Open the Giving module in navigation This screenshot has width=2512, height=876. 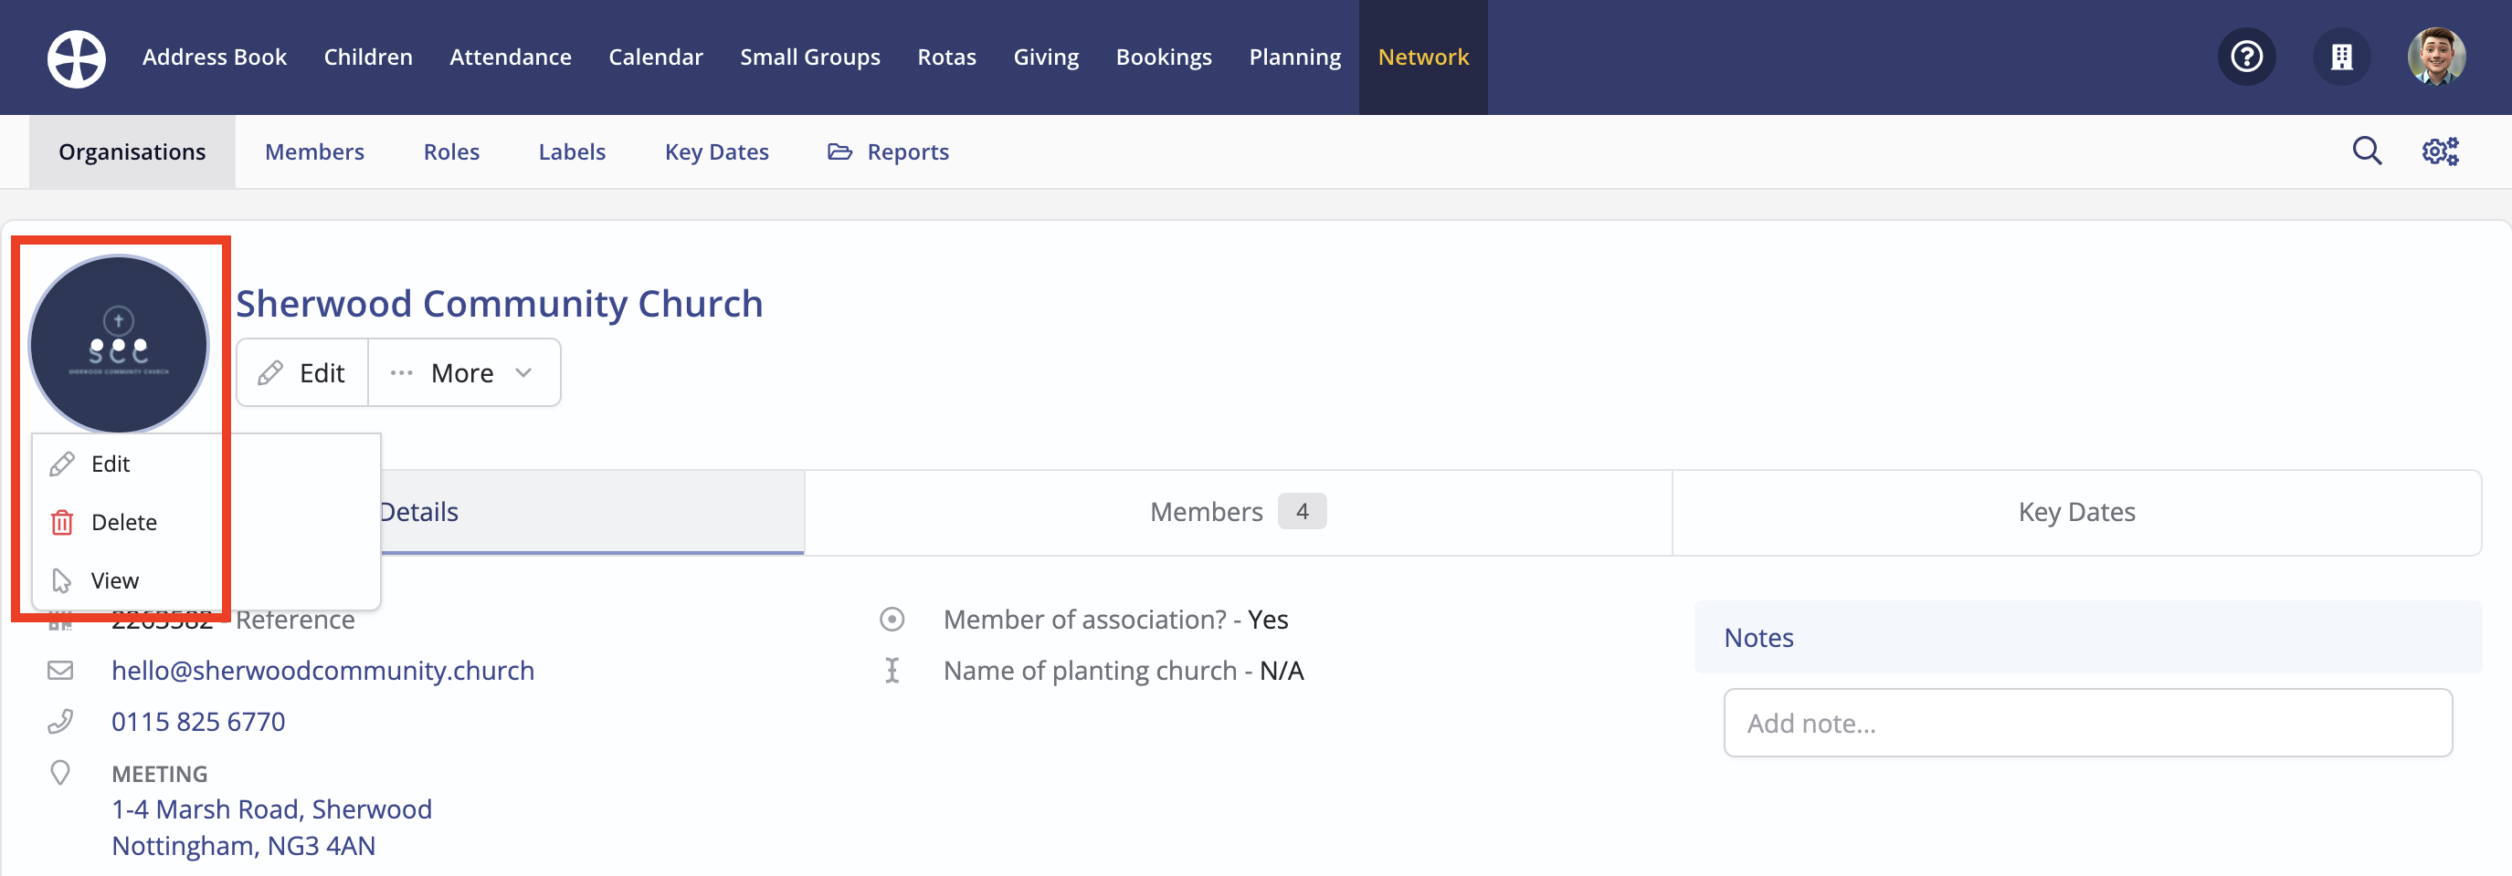(1045, 57)
